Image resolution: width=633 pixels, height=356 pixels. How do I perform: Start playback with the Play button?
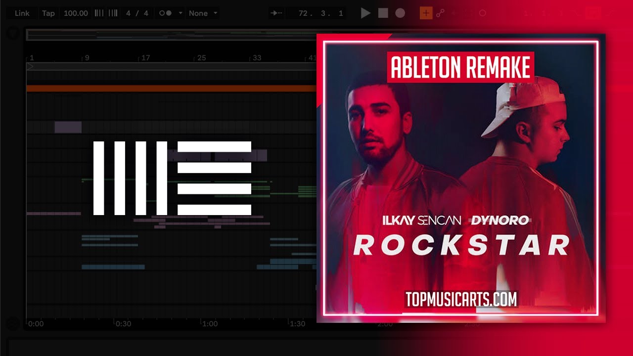[365, 13]
